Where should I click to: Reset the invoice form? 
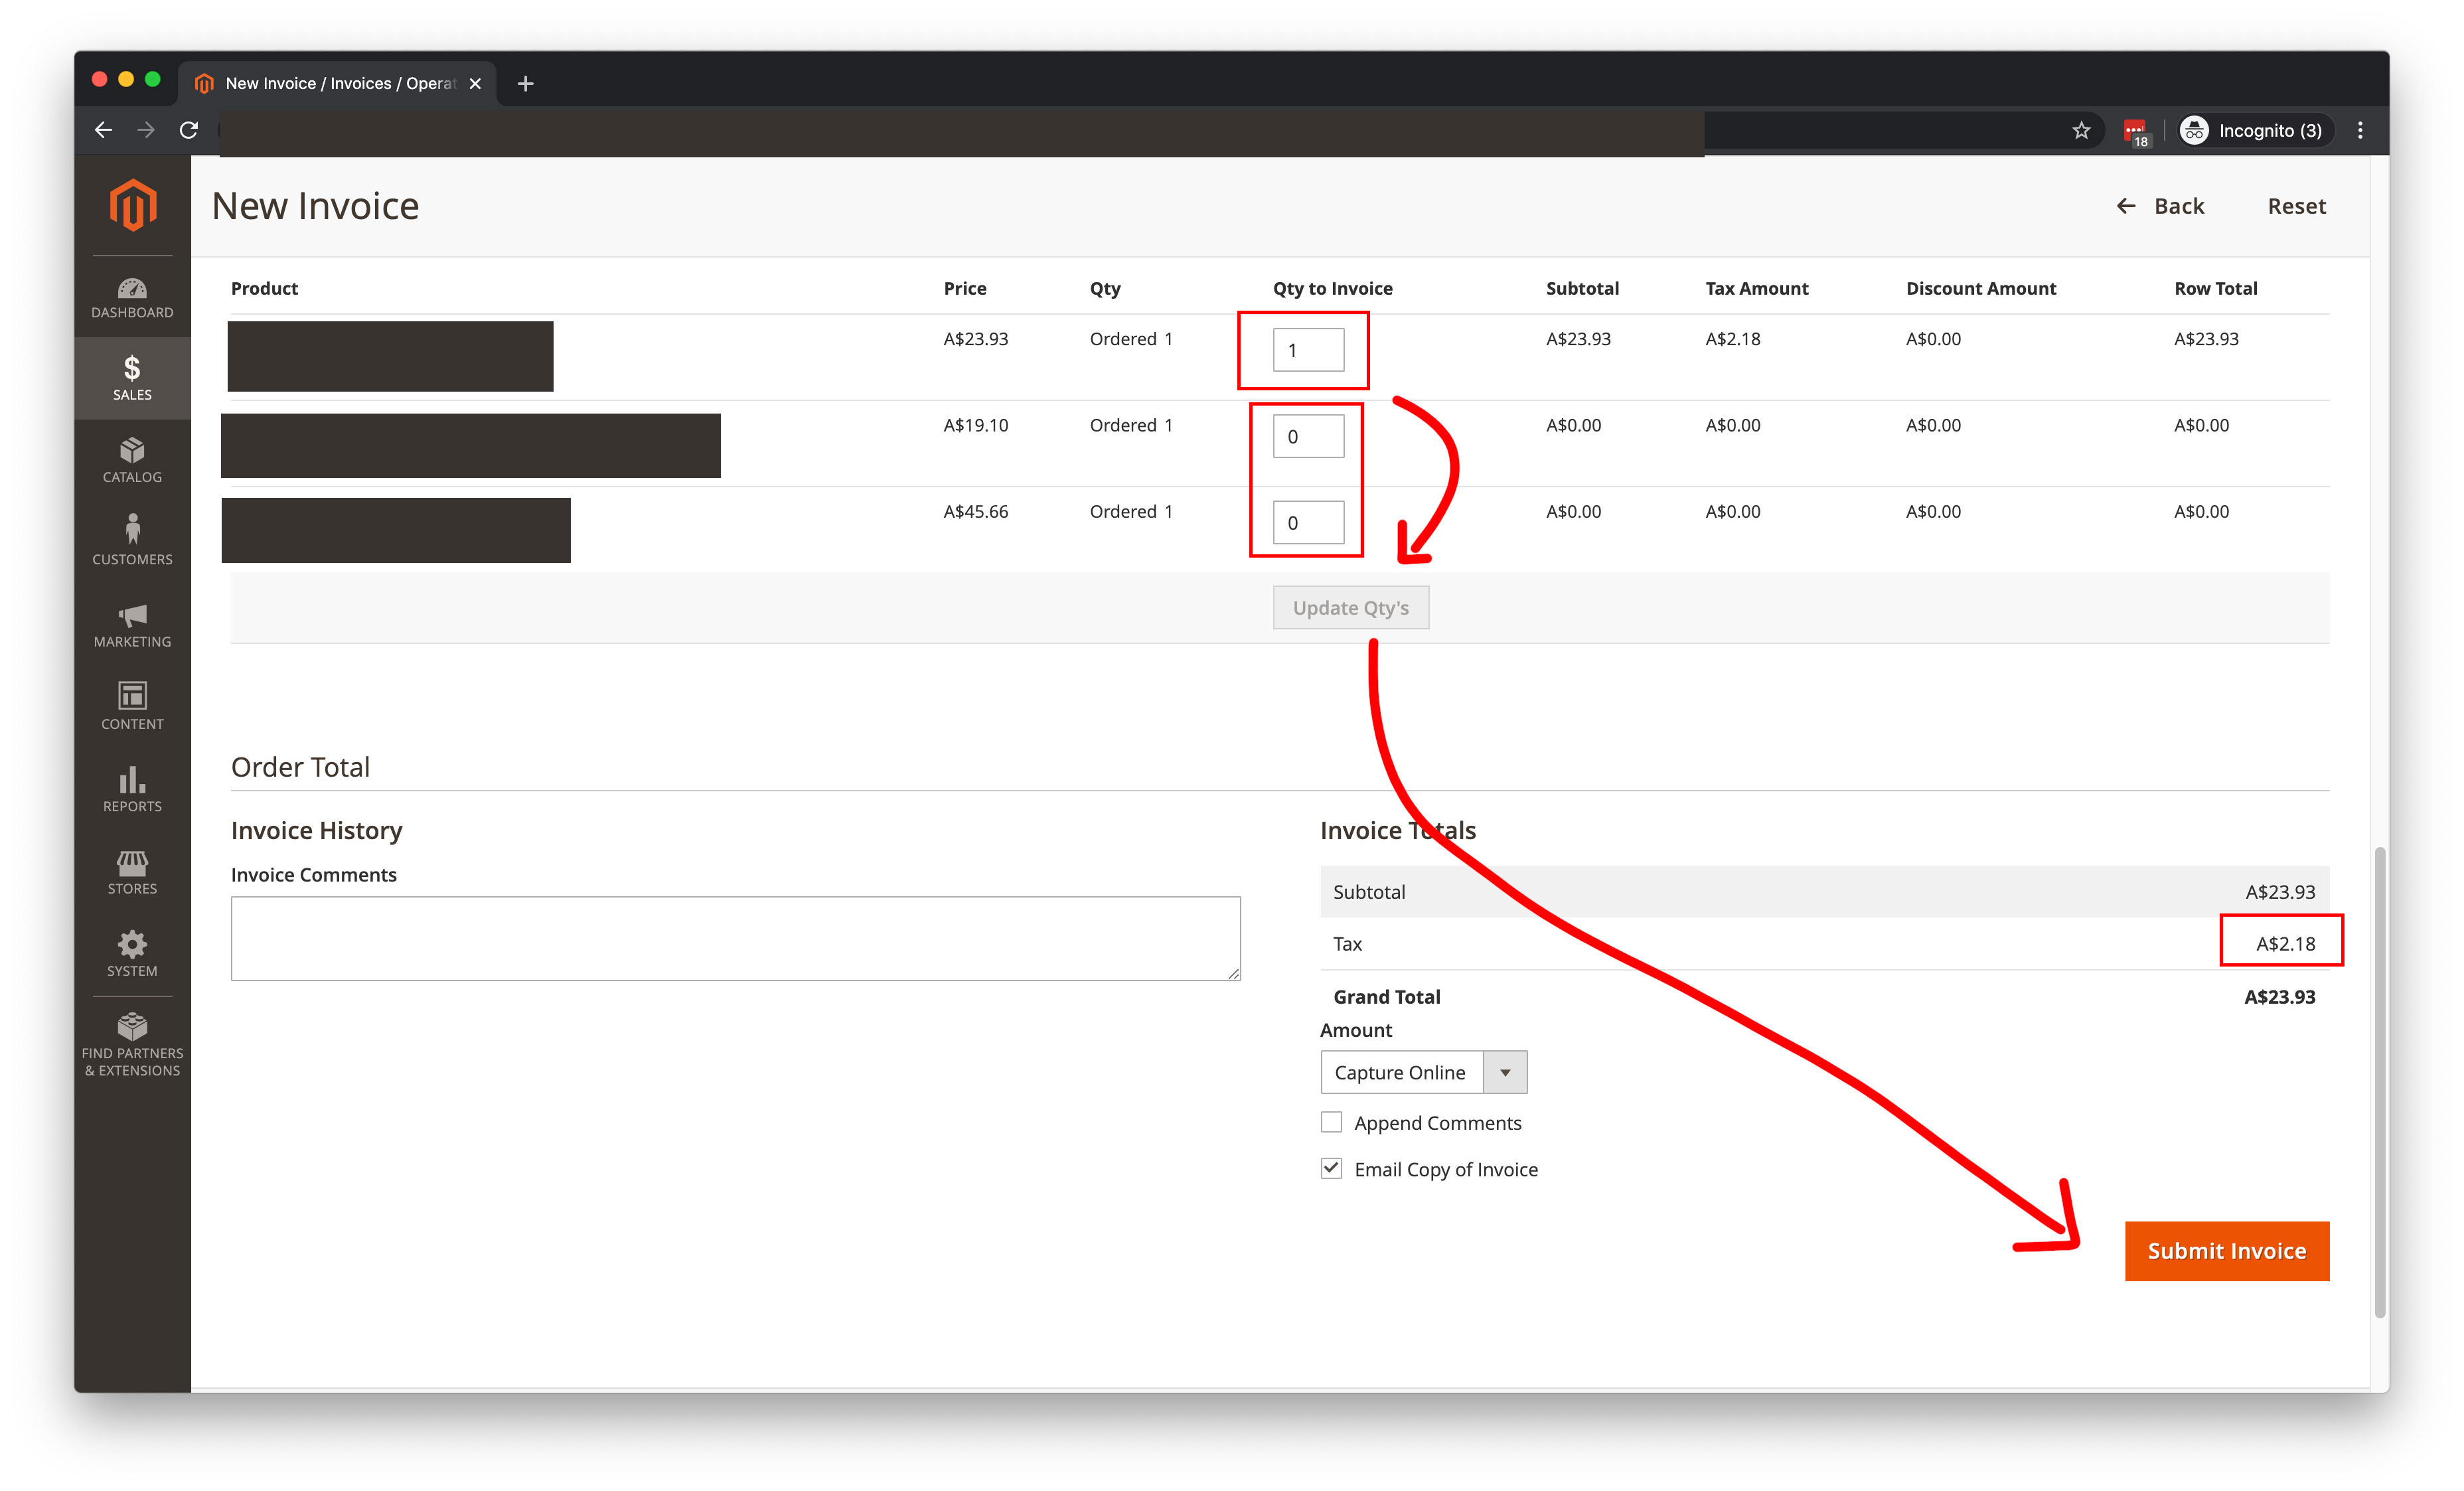pyautogui.click(x=2296, y=206)
